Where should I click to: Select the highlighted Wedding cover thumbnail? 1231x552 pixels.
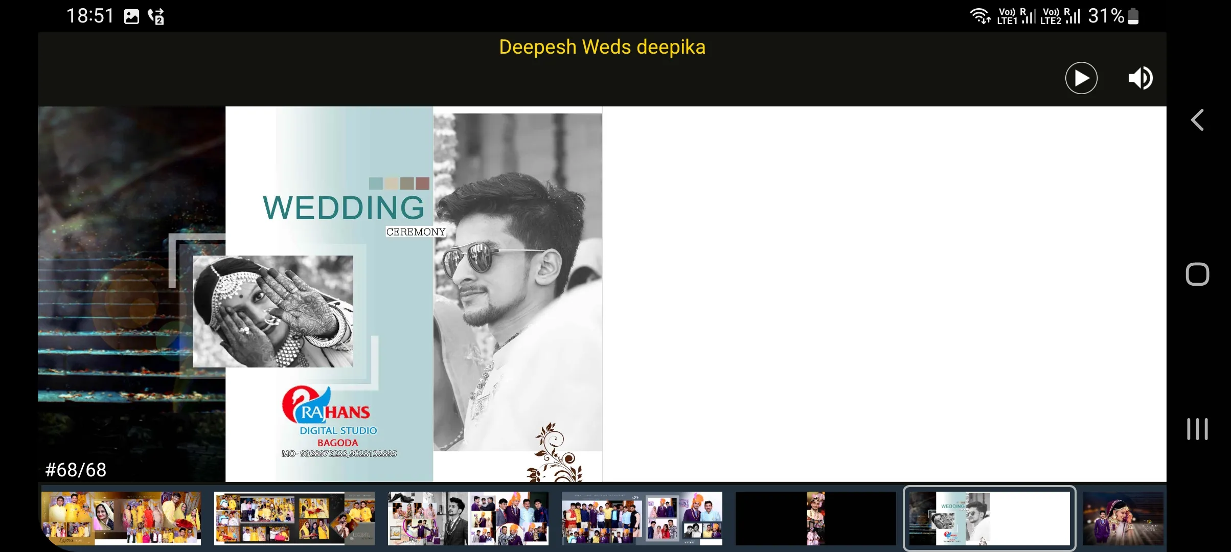tap(990, 518)
